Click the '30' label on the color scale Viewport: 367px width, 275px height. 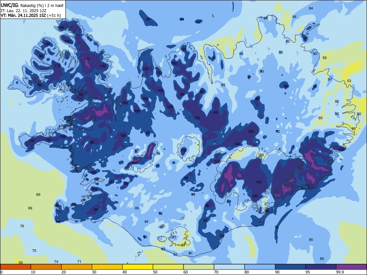94,272
